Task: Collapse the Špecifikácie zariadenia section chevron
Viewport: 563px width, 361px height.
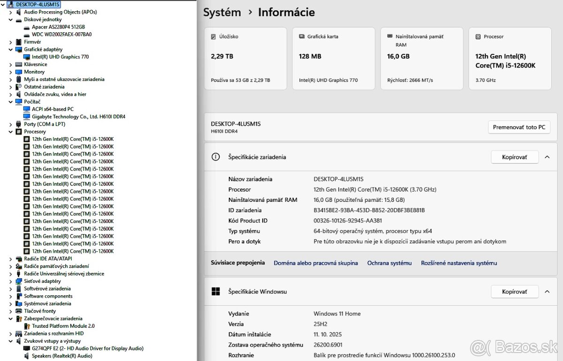Action: [547, 157]
